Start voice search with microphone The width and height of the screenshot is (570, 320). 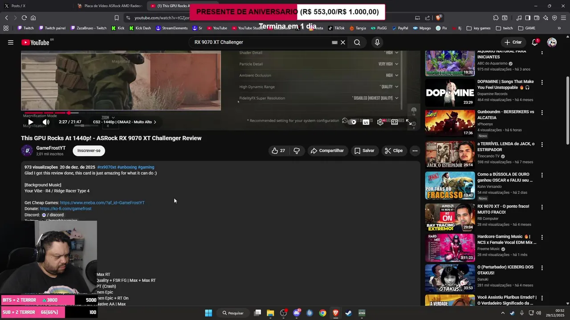[377, 42]
